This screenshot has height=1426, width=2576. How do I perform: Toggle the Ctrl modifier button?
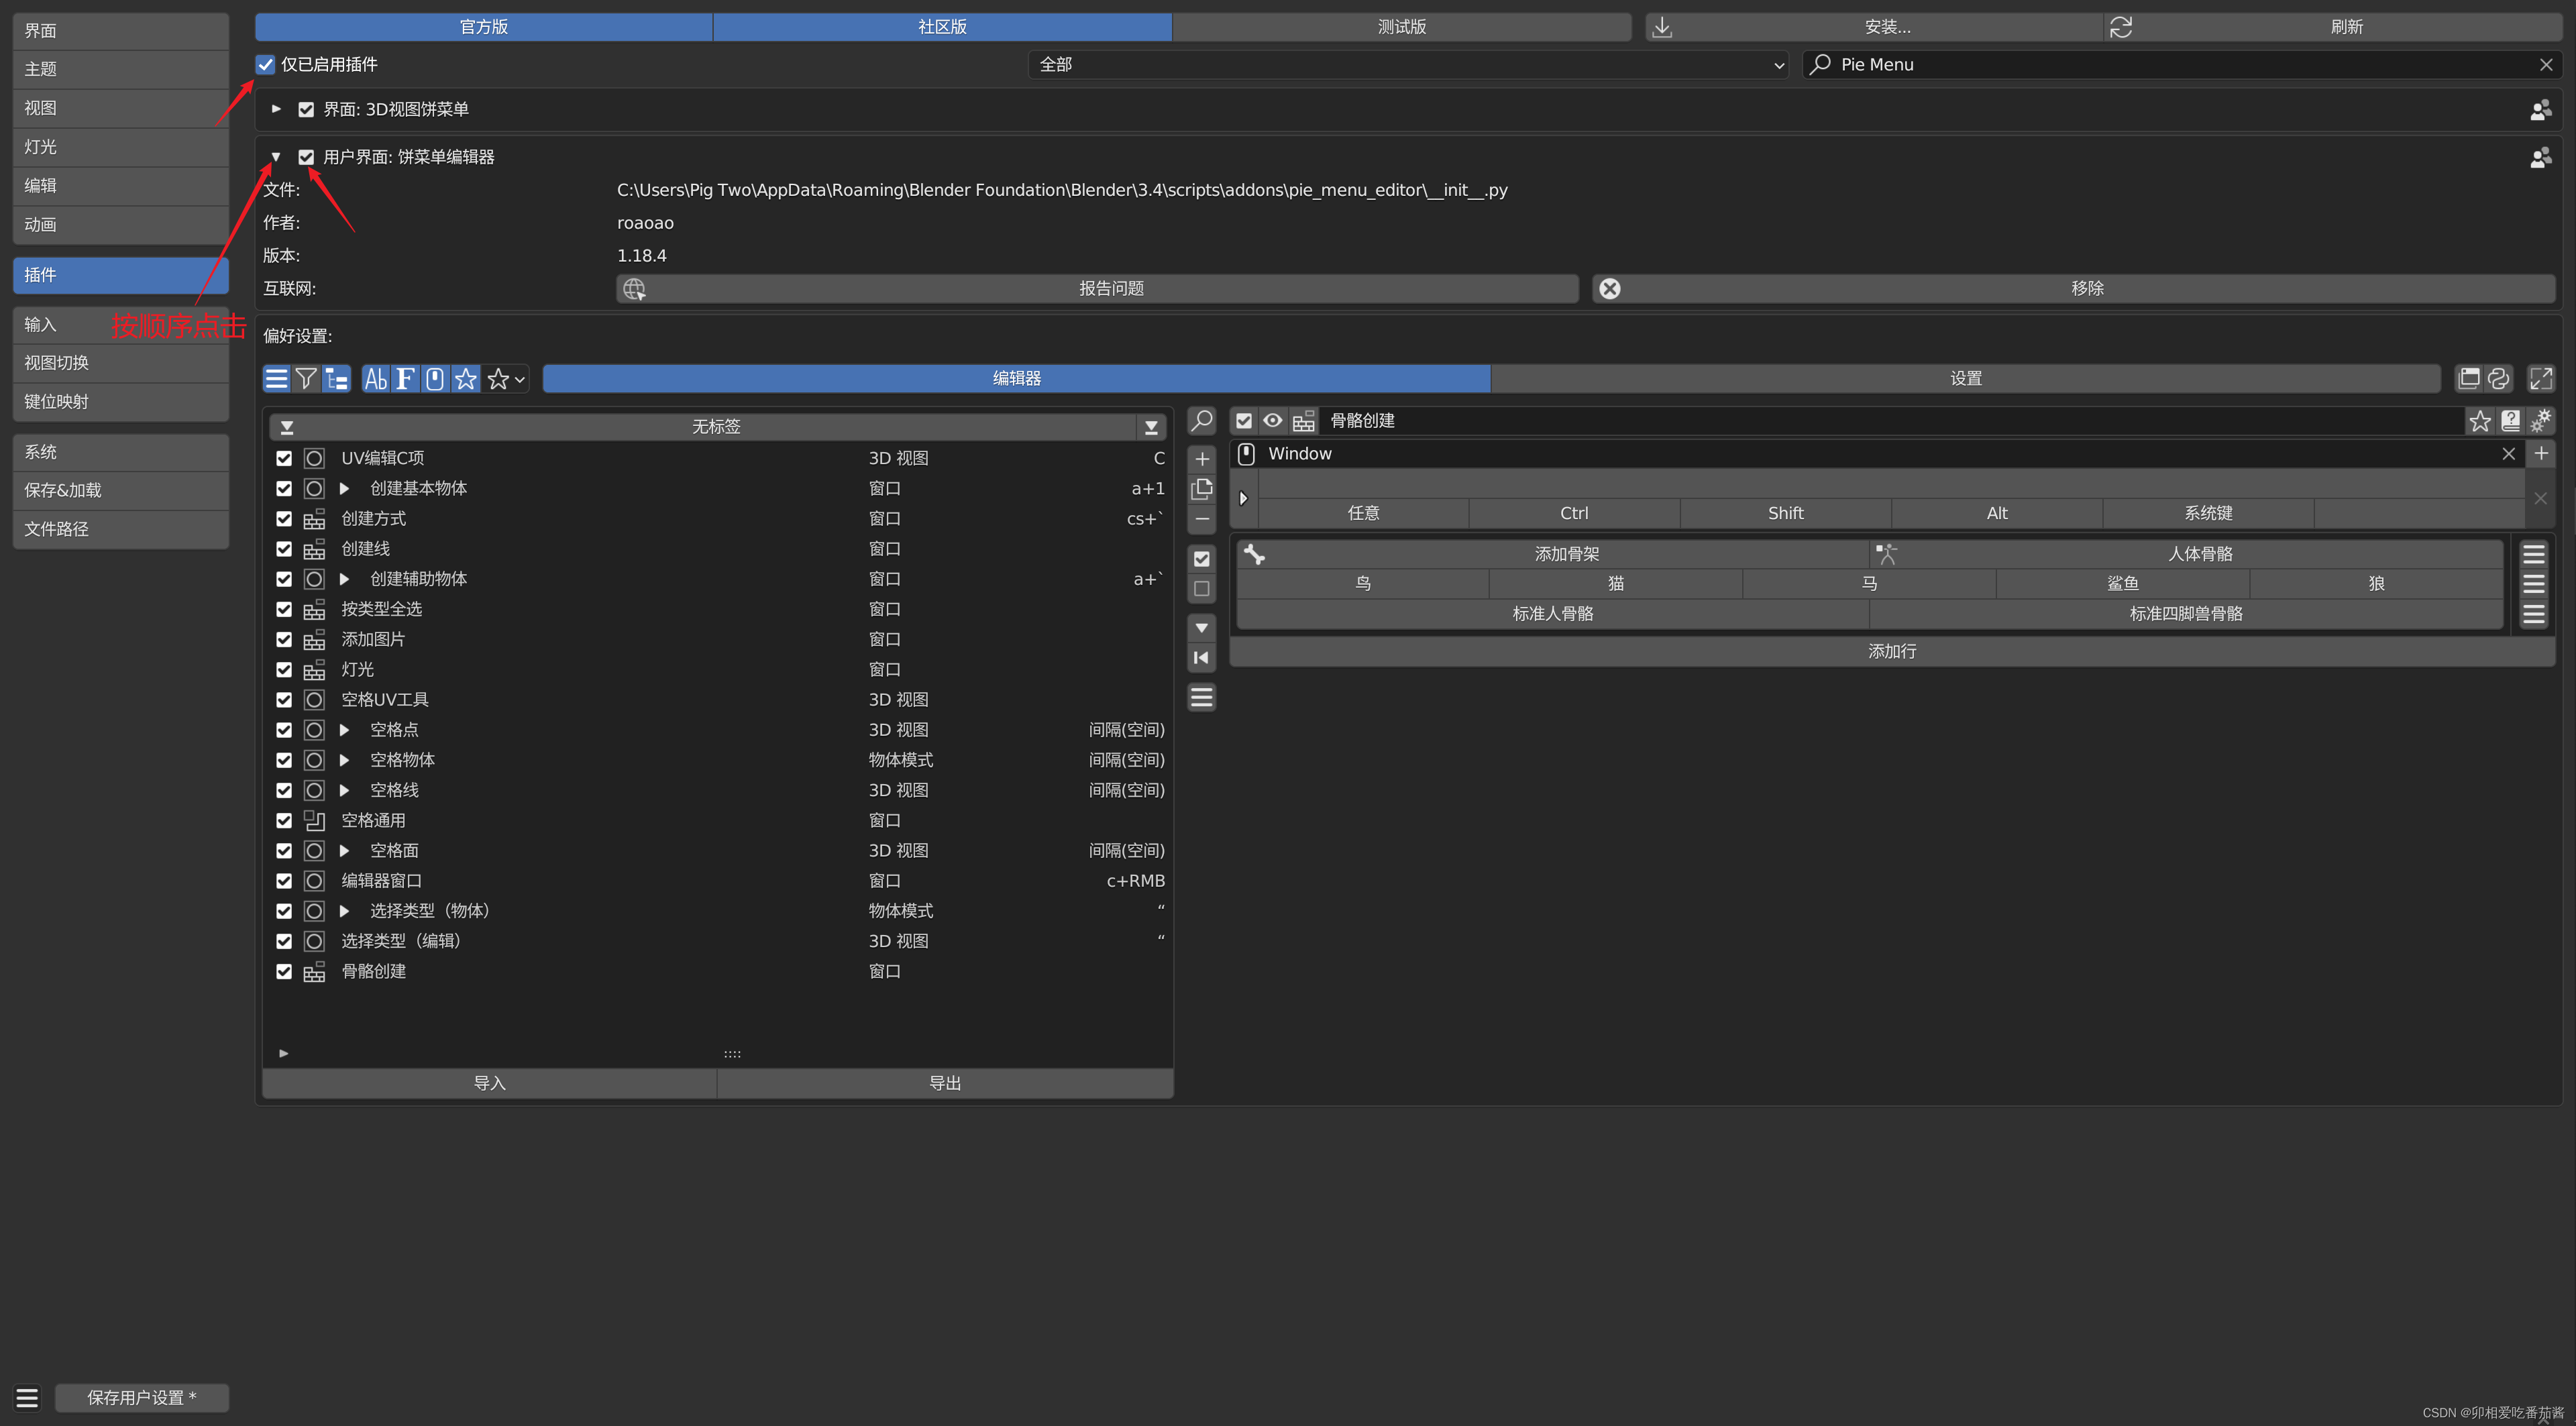(1574, 514)
